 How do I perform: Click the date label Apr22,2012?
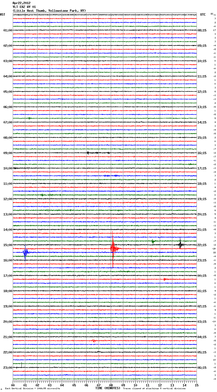coord(21,3)
